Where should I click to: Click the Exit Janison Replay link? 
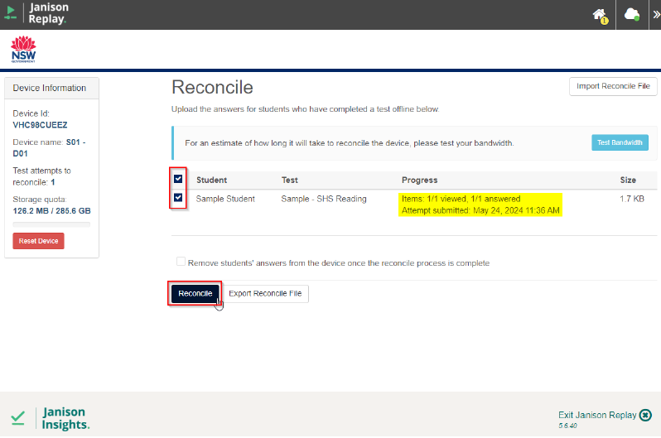pos(597,416)
